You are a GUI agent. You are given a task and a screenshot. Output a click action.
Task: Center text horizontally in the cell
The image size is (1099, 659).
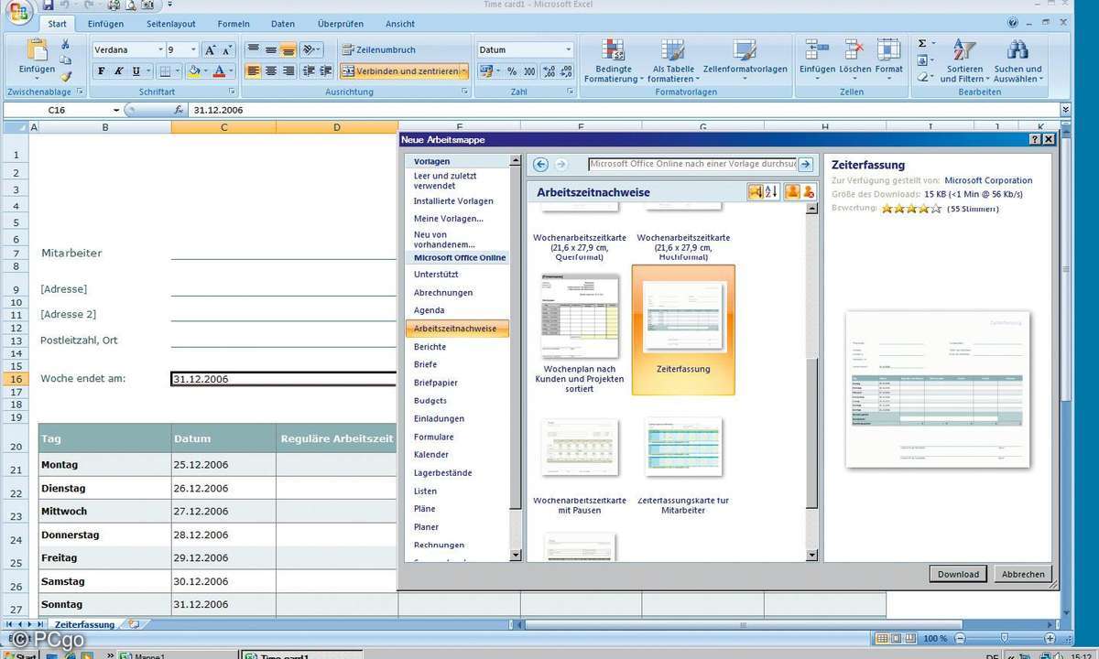[271, 70]
